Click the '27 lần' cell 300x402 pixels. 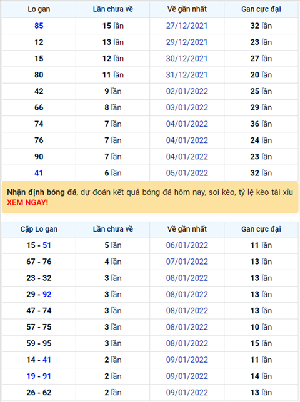coord(261,59)
